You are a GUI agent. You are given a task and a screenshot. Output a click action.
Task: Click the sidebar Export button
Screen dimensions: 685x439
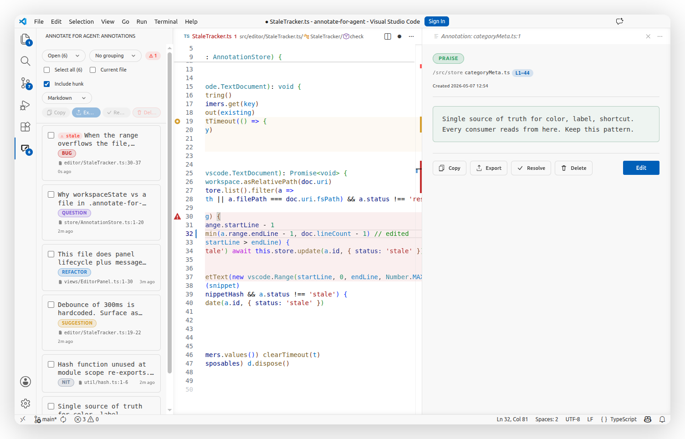[x=86, y=112]
